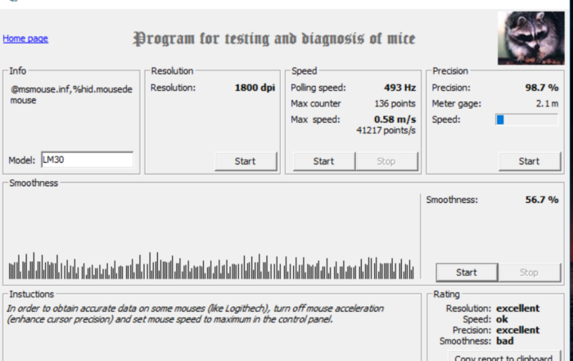Click the Precision rating 'excellent'
Image resolution: width=573 pixels, height=361 pixels.
(517, 331)
